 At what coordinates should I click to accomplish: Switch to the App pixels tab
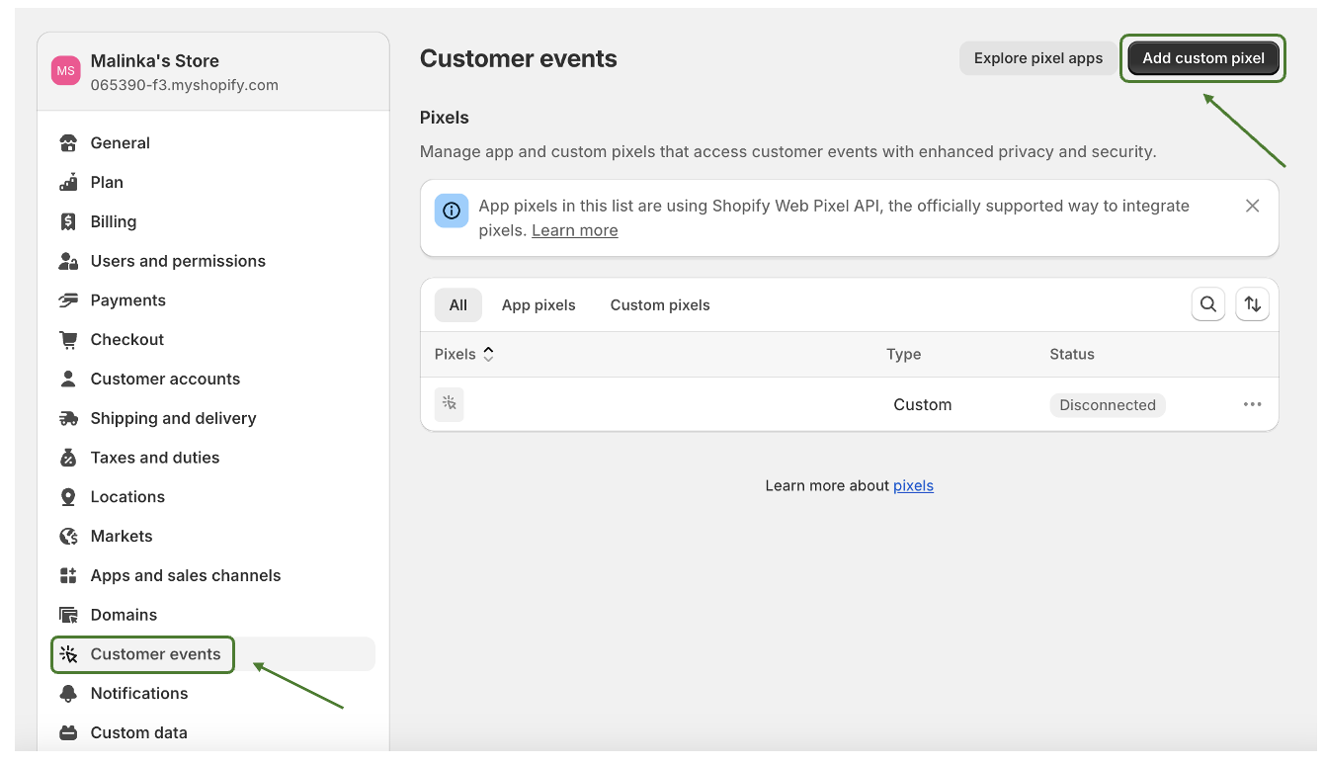pyautogui.click(x=538, y=305)
